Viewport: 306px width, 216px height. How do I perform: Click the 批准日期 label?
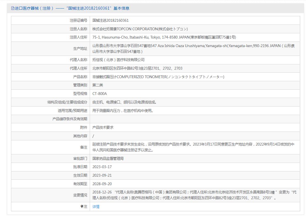tap(80, 167)
